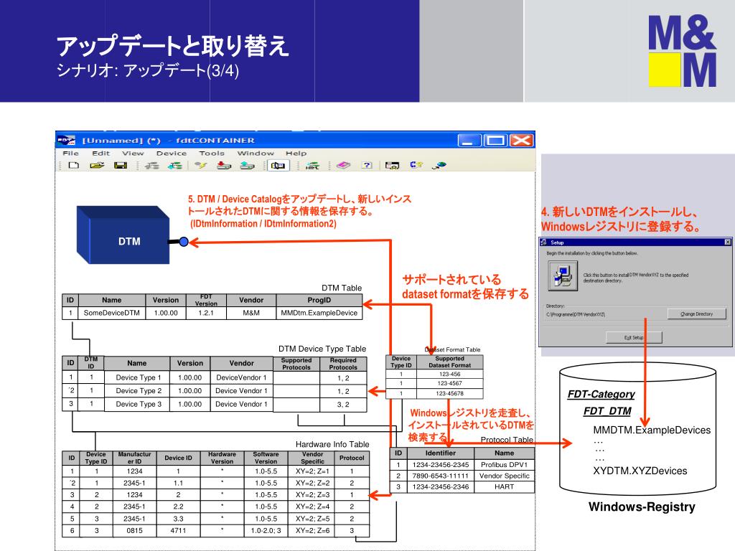This screenshot has width=735, height=551.
Task: Click the HRT toolbar icon
Action: 312,166
